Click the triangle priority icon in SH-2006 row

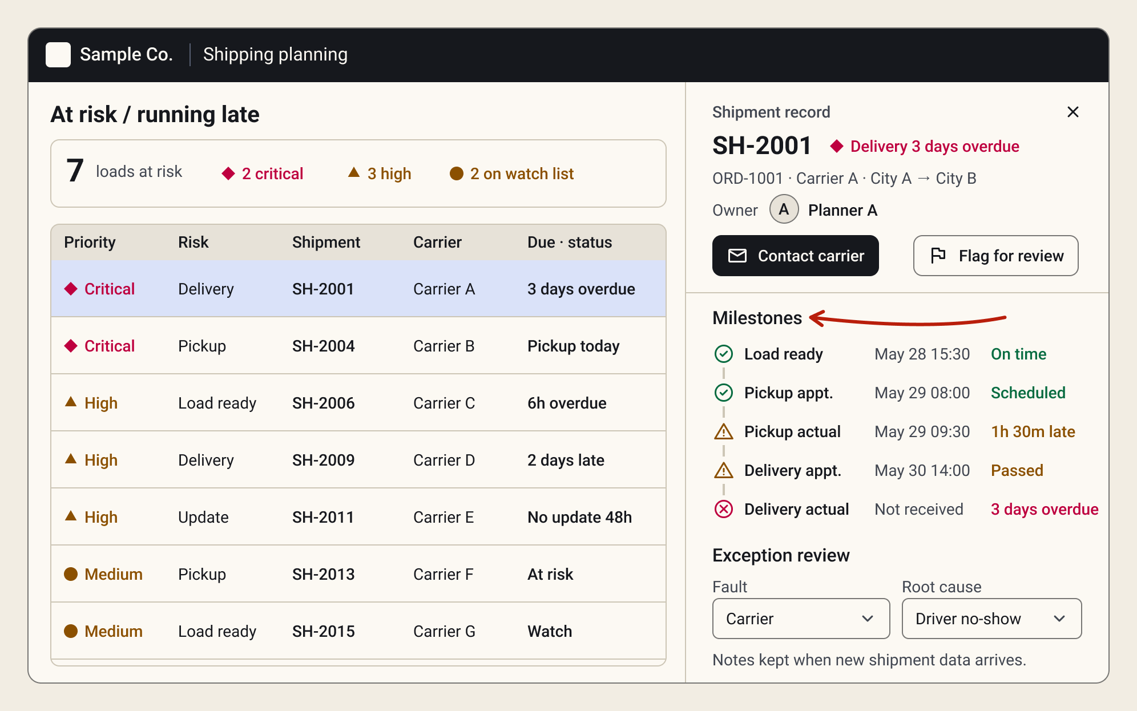71,402
